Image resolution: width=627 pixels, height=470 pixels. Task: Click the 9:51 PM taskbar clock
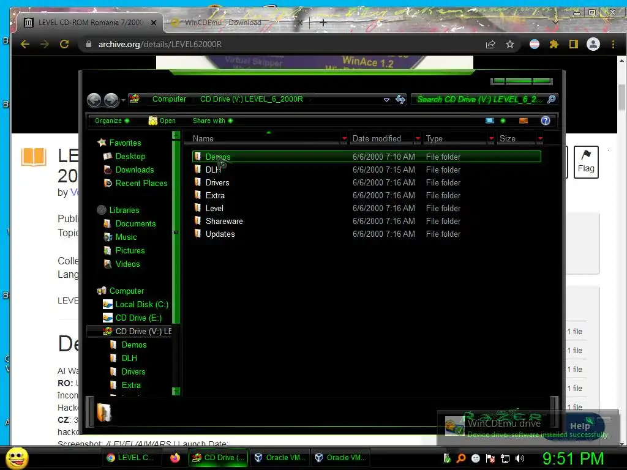click(573, 458)
